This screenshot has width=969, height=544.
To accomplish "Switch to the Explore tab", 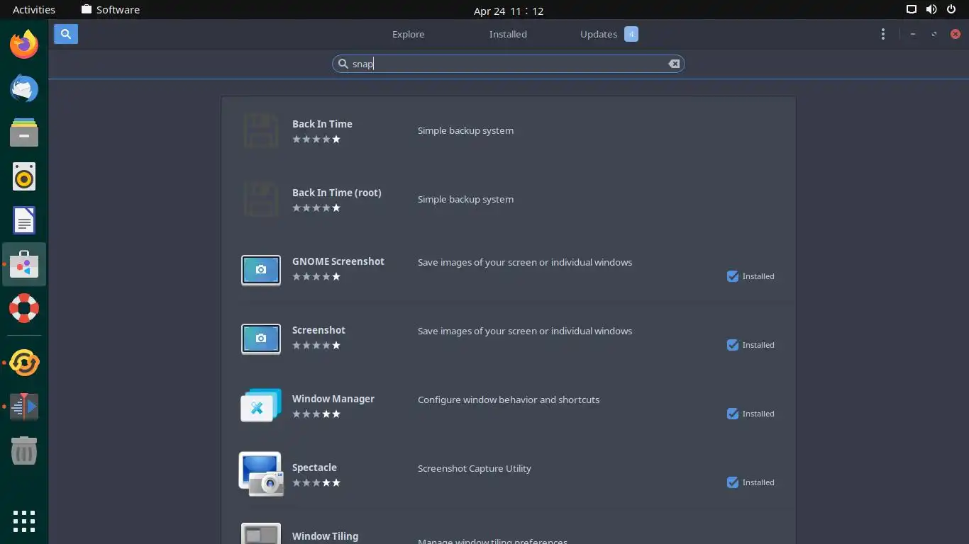I will pos(408,34).
